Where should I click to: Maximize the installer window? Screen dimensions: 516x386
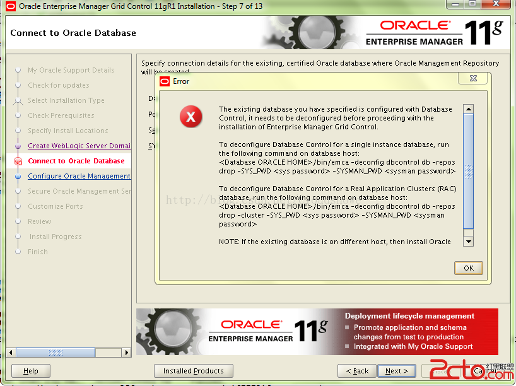472,4
